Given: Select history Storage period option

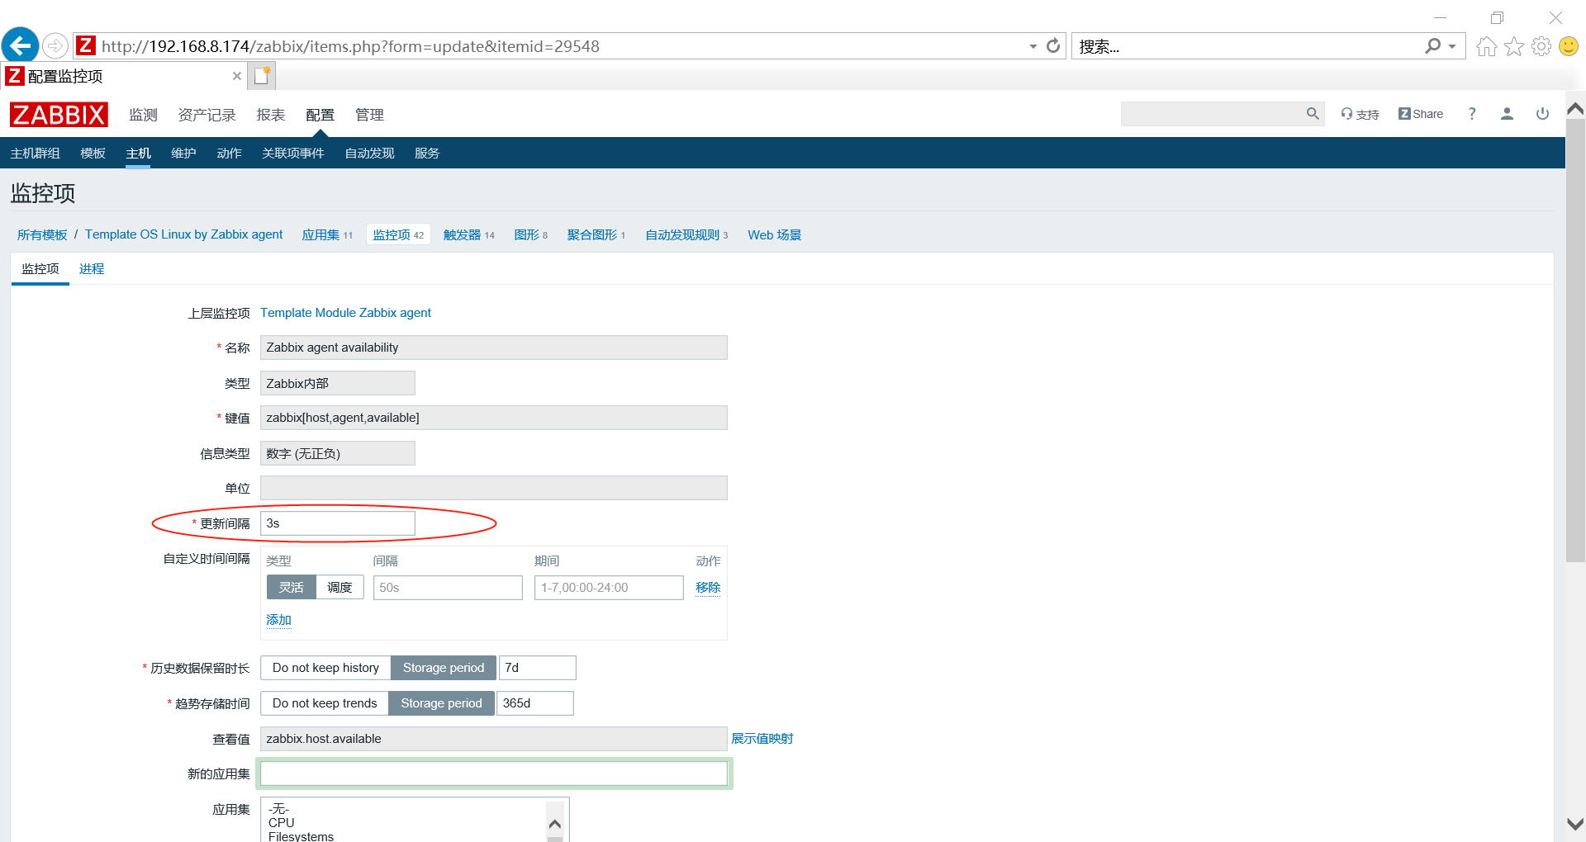Looking at the screenshot, I should (444, 668).
